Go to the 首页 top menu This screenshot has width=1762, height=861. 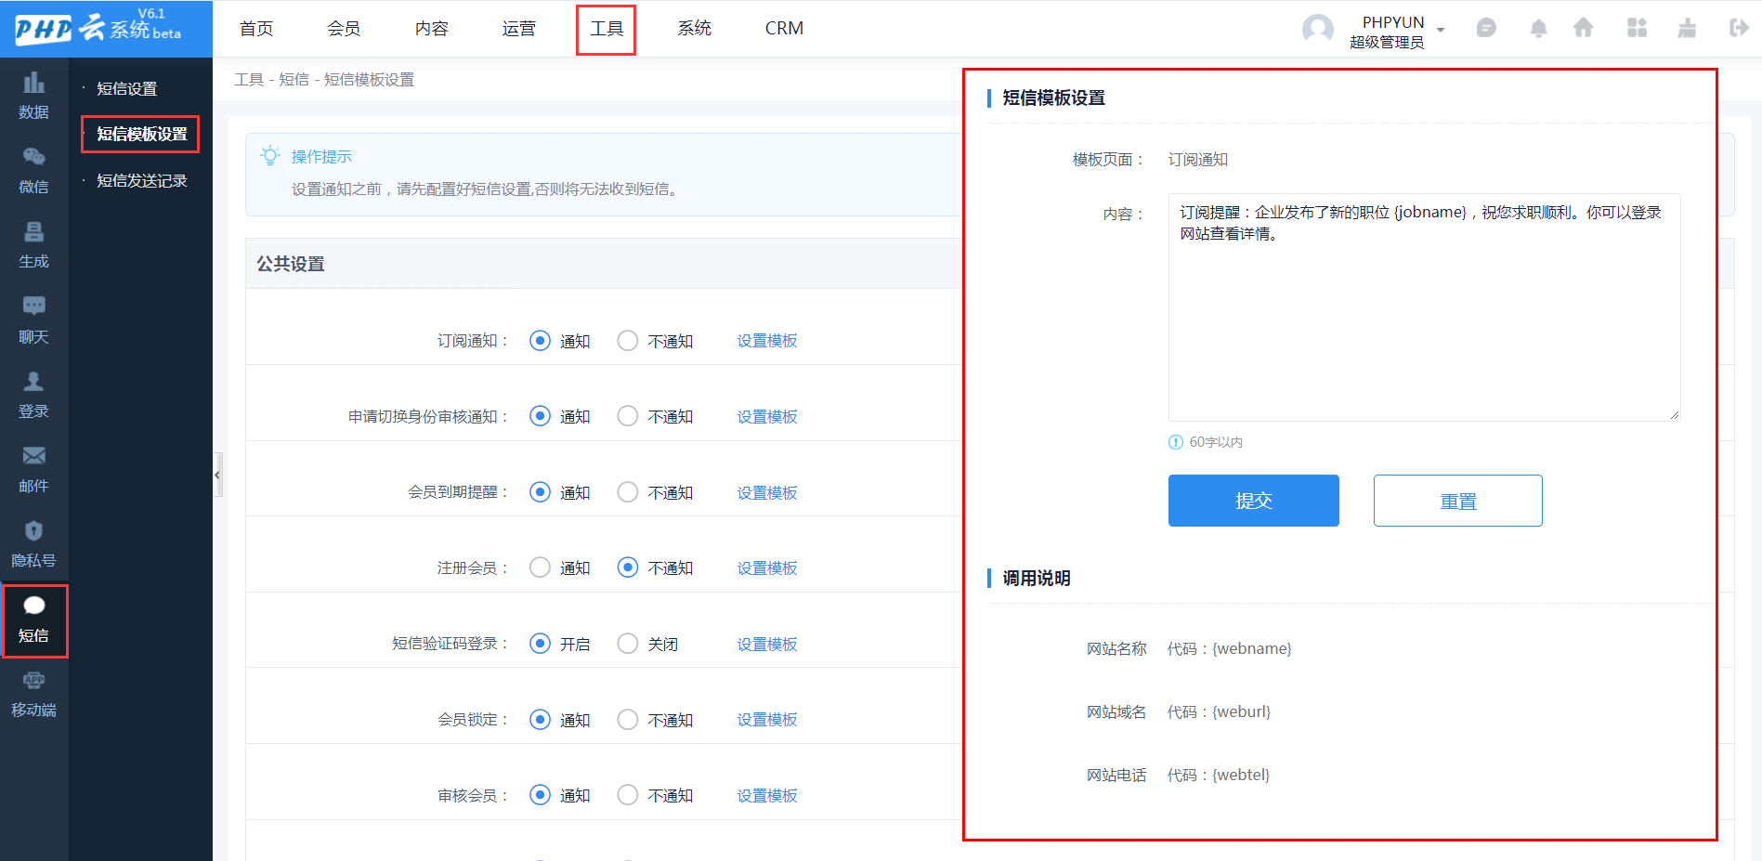(256, 29)
